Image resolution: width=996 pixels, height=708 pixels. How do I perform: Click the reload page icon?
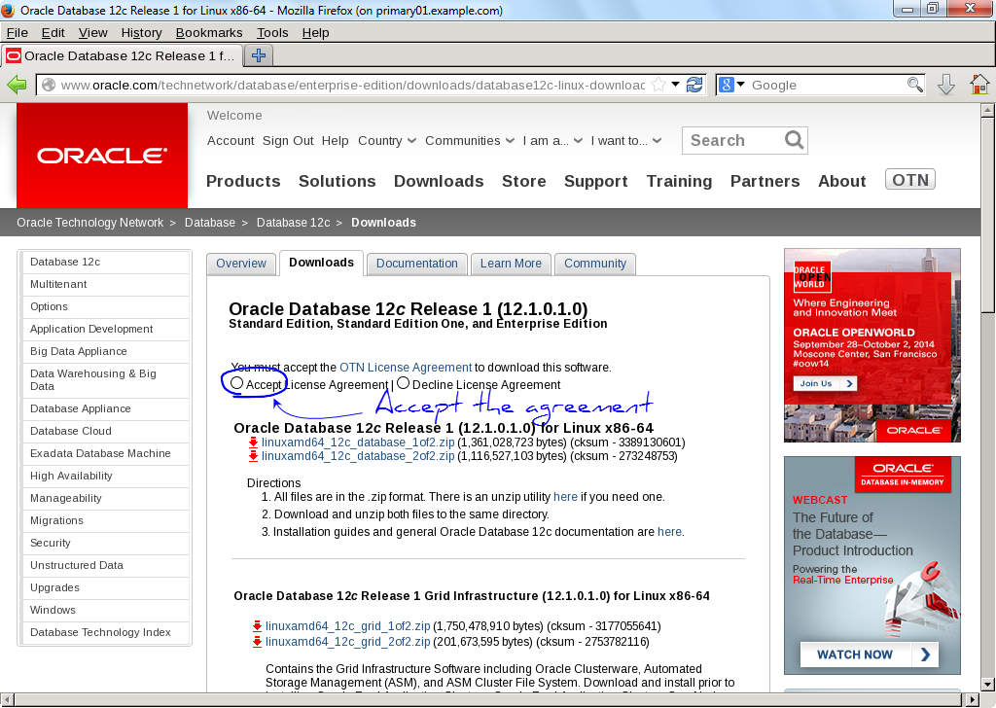pos(694,85)
